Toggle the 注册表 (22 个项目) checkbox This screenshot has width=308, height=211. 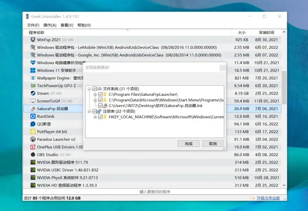click(x=95, y=111)
